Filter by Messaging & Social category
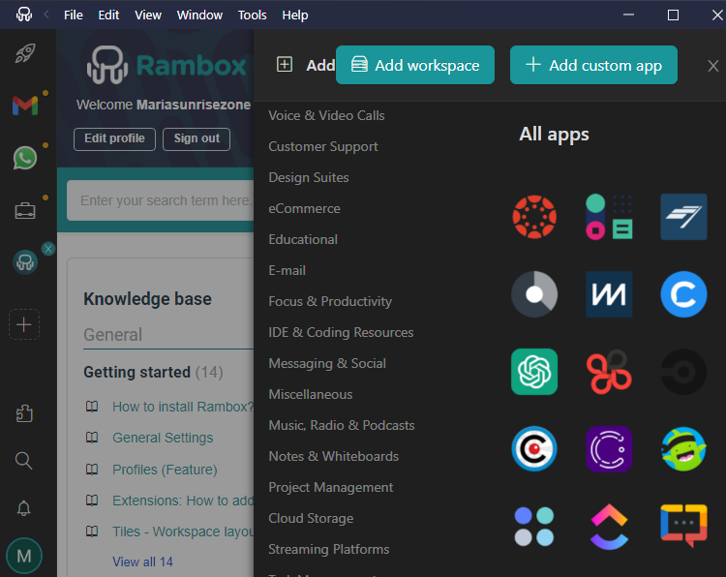This screenshot has width=726, height=577. [x=327, y=363]
